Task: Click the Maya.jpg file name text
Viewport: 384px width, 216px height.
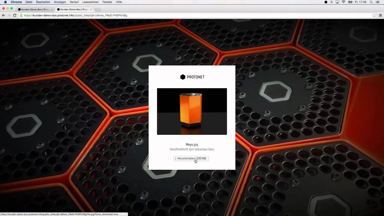Action: [192, 145]
